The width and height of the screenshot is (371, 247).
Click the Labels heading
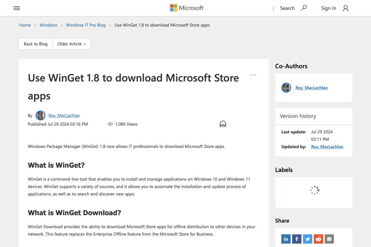284,170
